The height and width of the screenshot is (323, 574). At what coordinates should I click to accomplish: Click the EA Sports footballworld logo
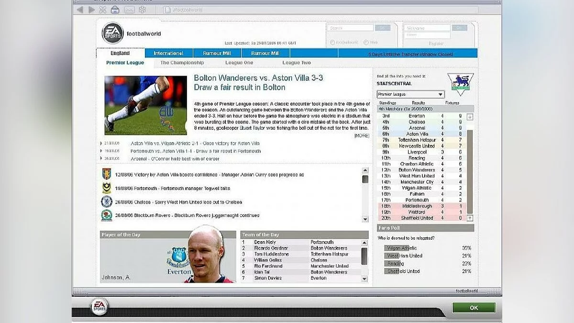[112, 33]
